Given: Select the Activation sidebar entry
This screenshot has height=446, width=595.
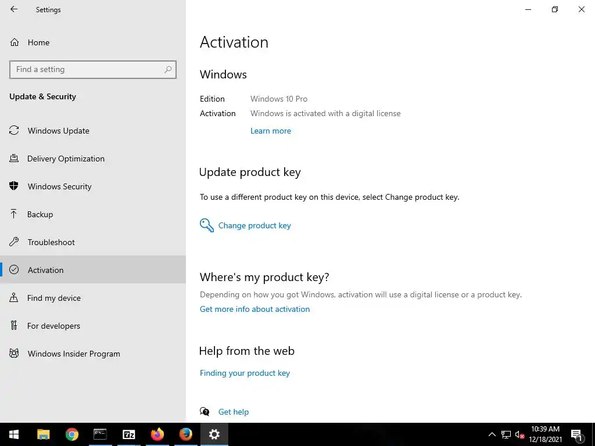Looking at the screenshot, I should click(93, 269).
